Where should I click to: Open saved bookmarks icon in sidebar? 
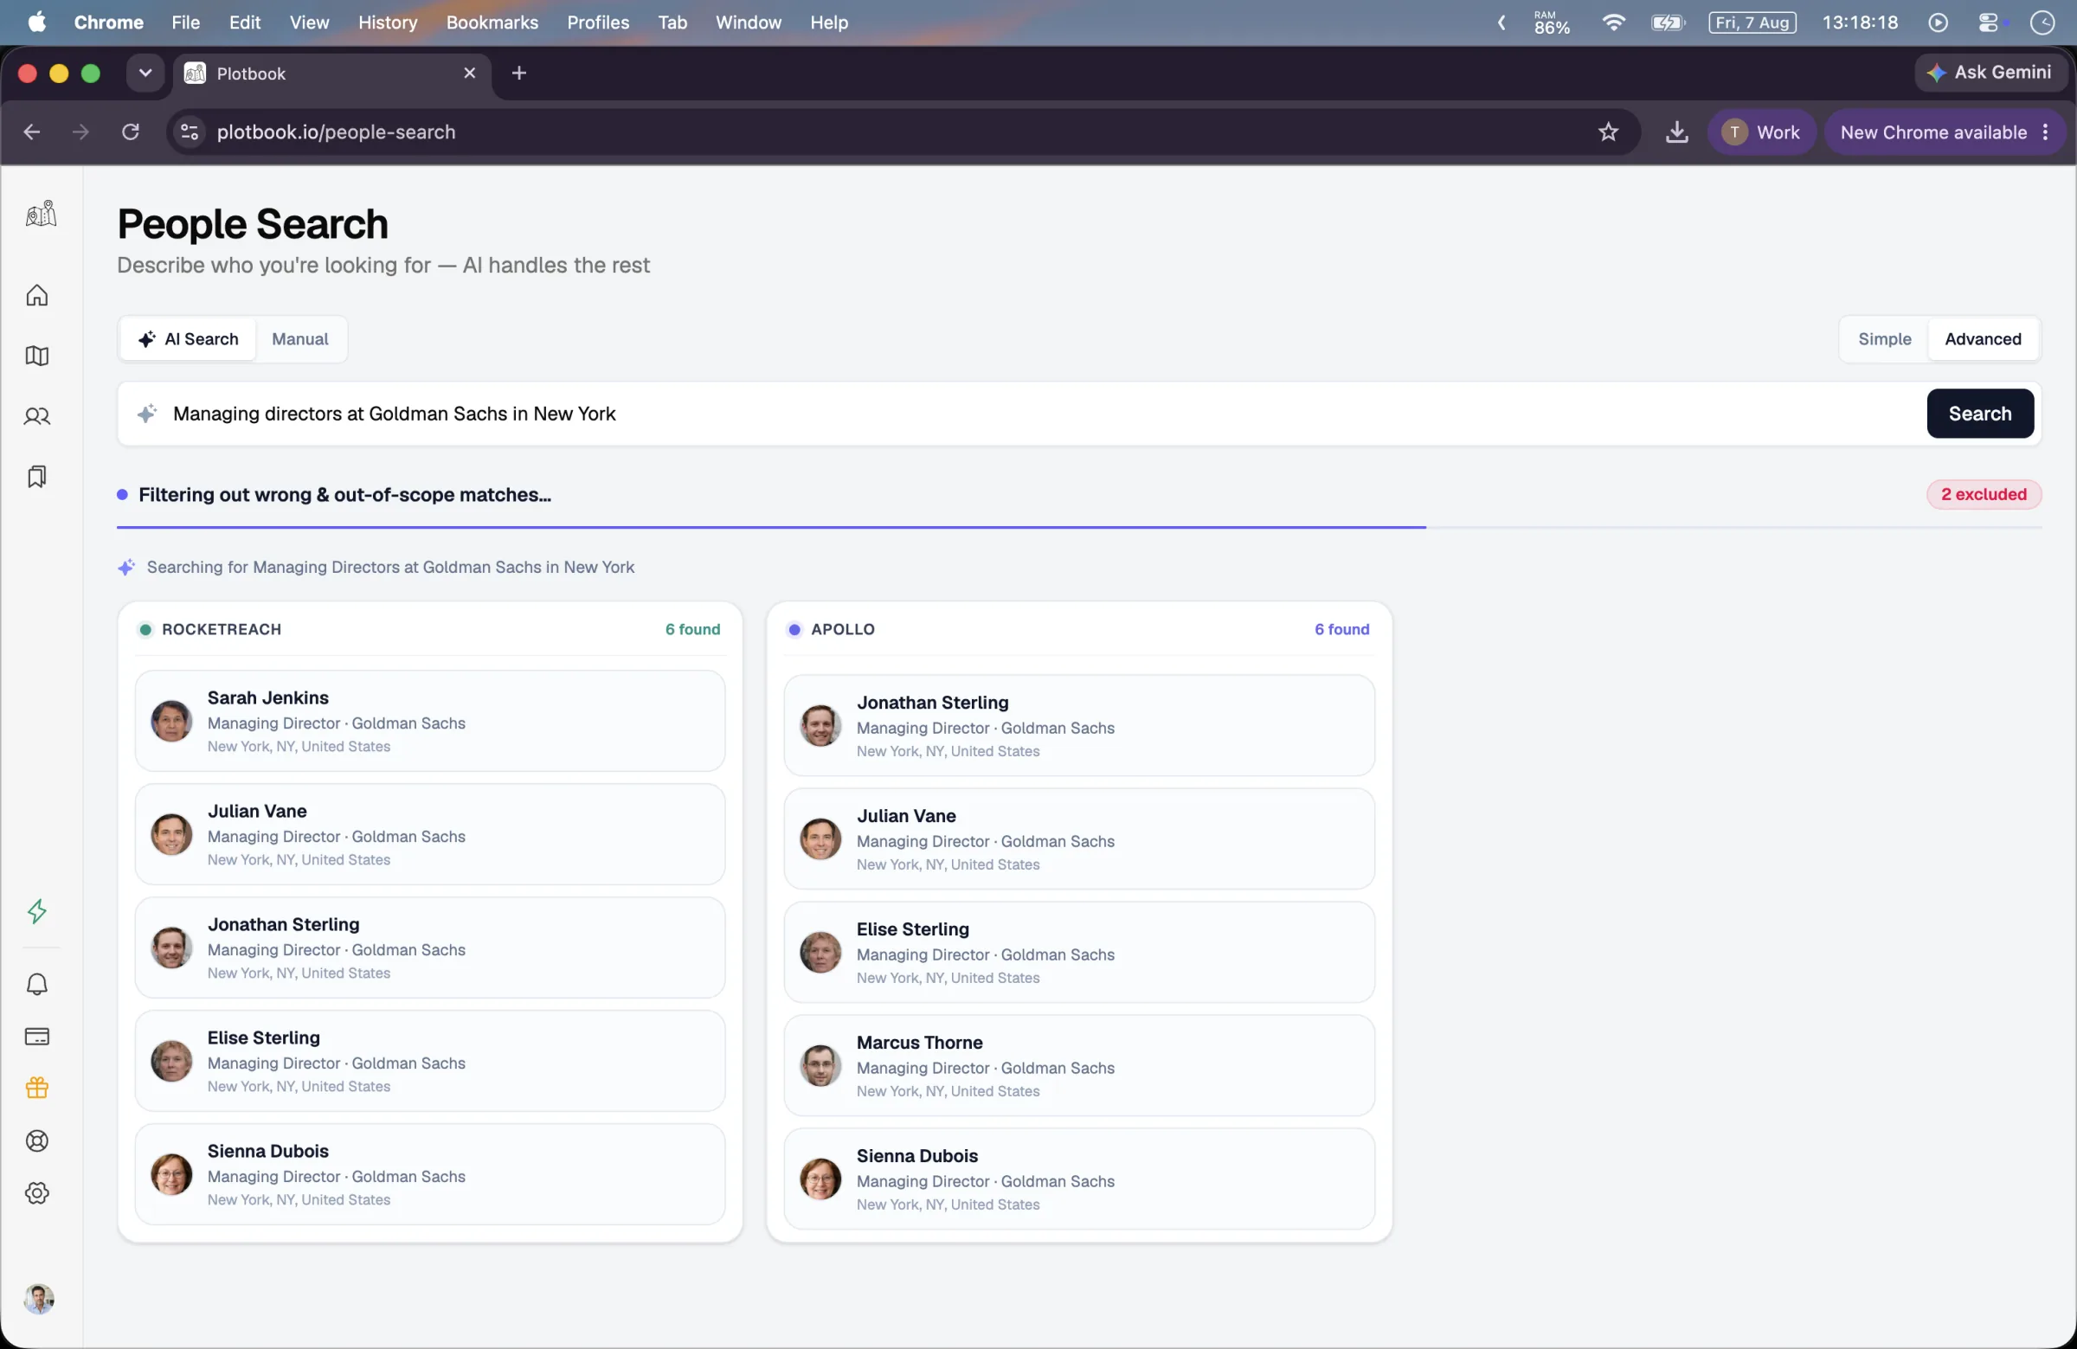point(36,477)
